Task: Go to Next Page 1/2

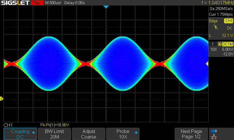Action: coord(191,134)
